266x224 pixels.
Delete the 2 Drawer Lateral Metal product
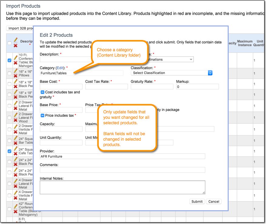click(15, 108)
